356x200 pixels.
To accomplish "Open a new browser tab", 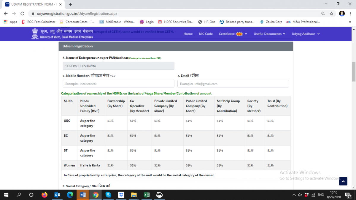I will click(70, 4).
